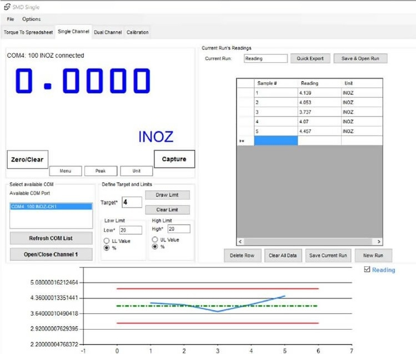Select the UL Value radio button
416x354 pixels.
[x=155, y=240]
